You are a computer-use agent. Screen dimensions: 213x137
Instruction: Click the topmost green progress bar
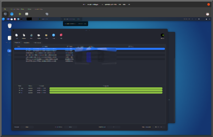coord(106,88)
